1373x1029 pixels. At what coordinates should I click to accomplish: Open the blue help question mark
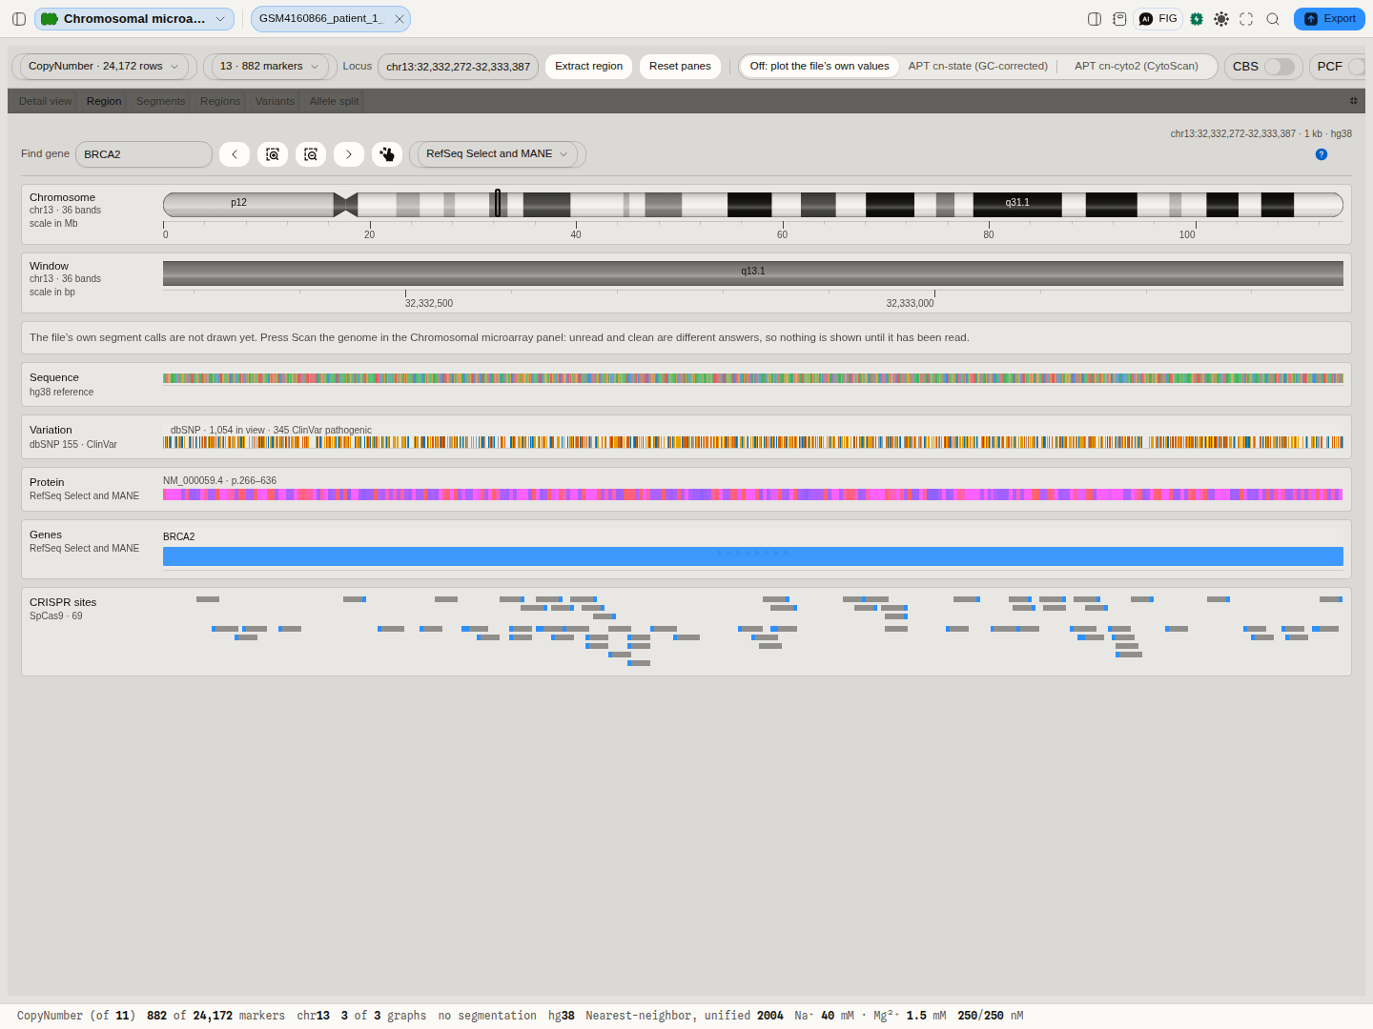[x=1322, y=154]
